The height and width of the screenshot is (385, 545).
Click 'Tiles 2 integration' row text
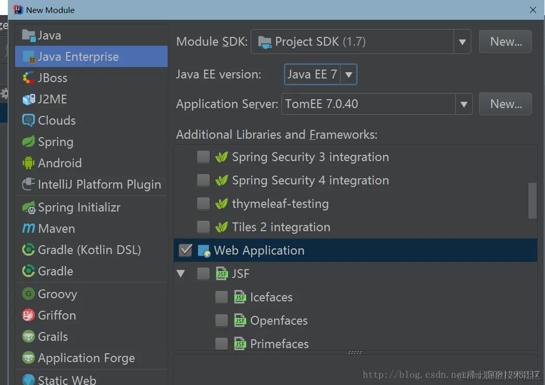pyautogui.click(x=281, y=227)
